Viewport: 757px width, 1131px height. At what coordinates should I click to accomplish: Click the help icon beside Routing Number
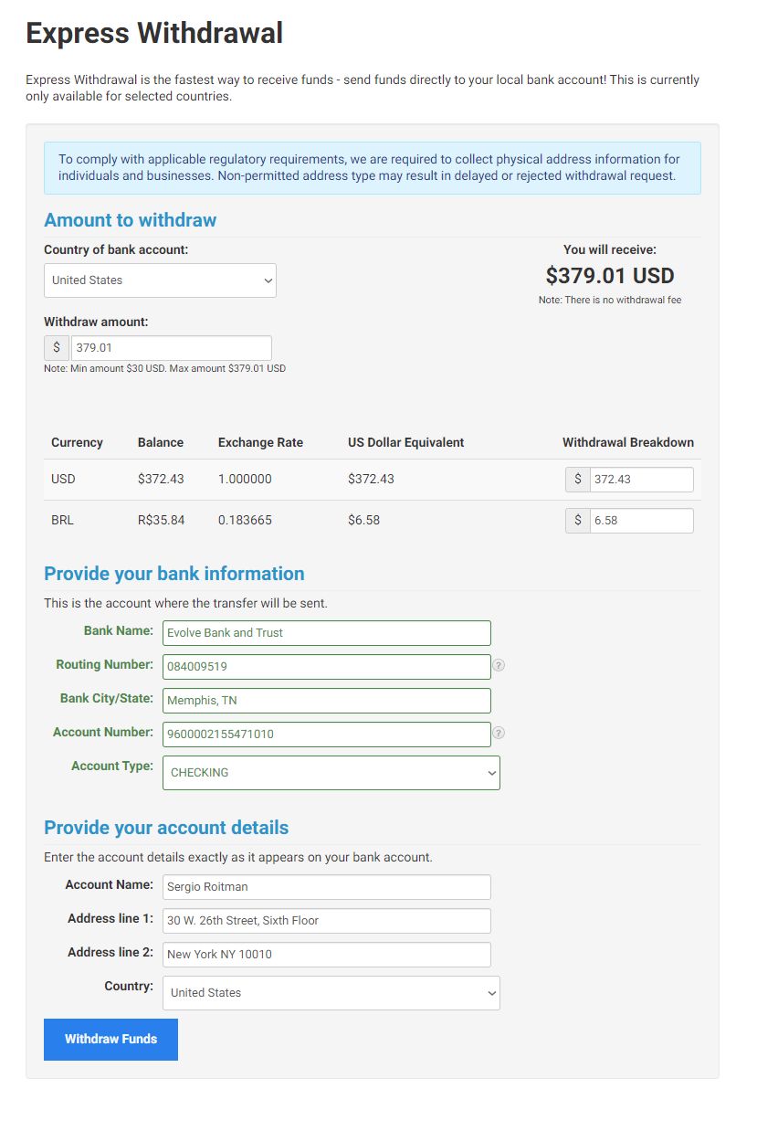pos(499,666)
